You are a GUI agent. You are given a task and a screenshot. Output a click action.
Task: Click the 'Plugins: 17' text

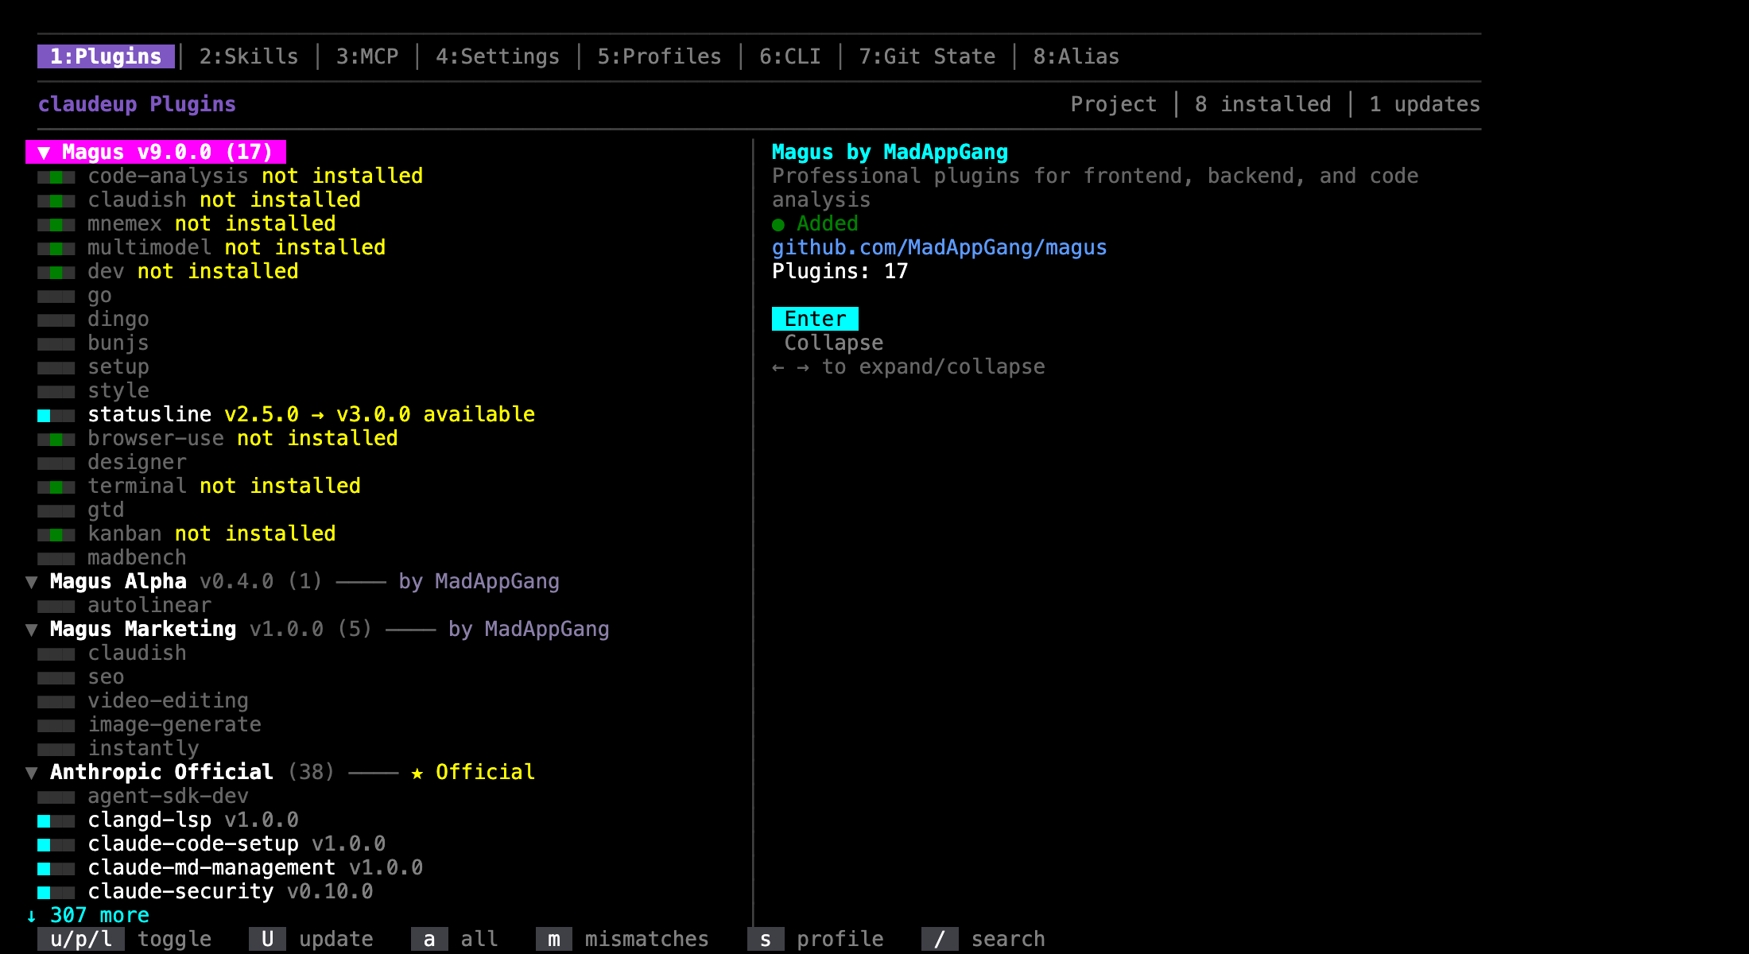840,271
